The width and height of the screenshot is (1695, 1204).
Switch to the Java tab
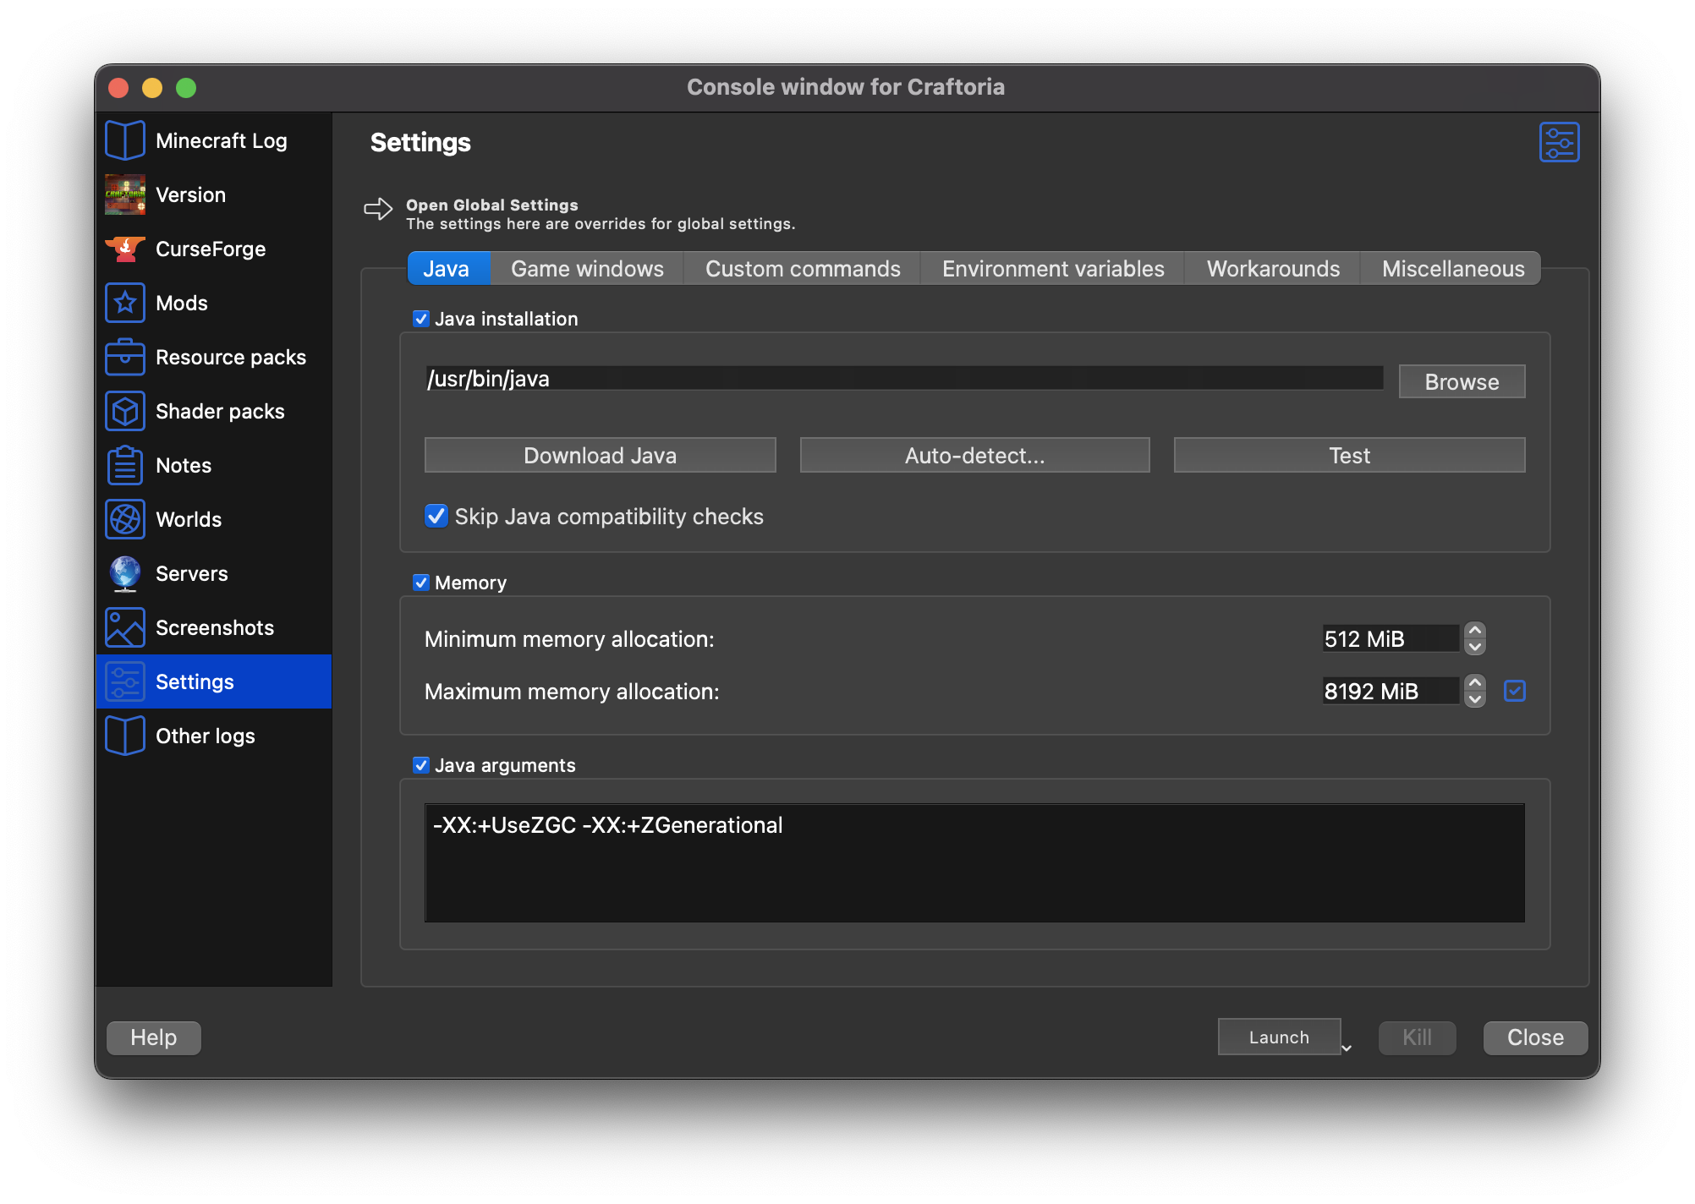tap(448, 269)
